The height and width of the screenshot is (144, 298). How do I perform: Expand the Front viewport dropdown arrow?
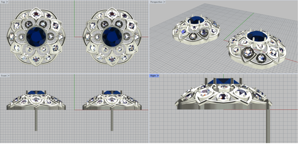point(8,76)
